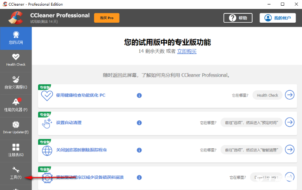Show info for 关闭浏览器时删除跟踪程序 row

tap(139, 150)
